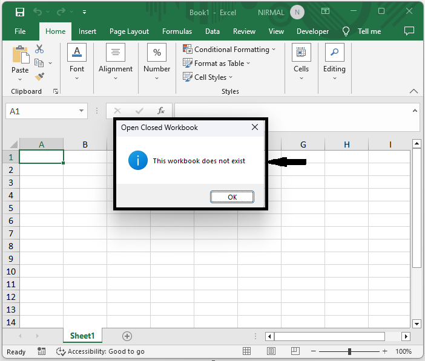Click vertical scrollbar down arrow
This screenshot has width=425, height=361.
click(x=417, y=324)
